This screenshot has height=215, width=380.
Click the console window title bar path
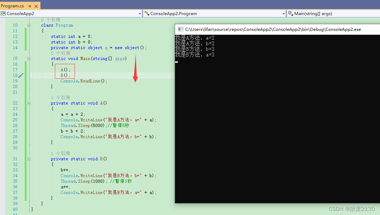tap(273, 29)
